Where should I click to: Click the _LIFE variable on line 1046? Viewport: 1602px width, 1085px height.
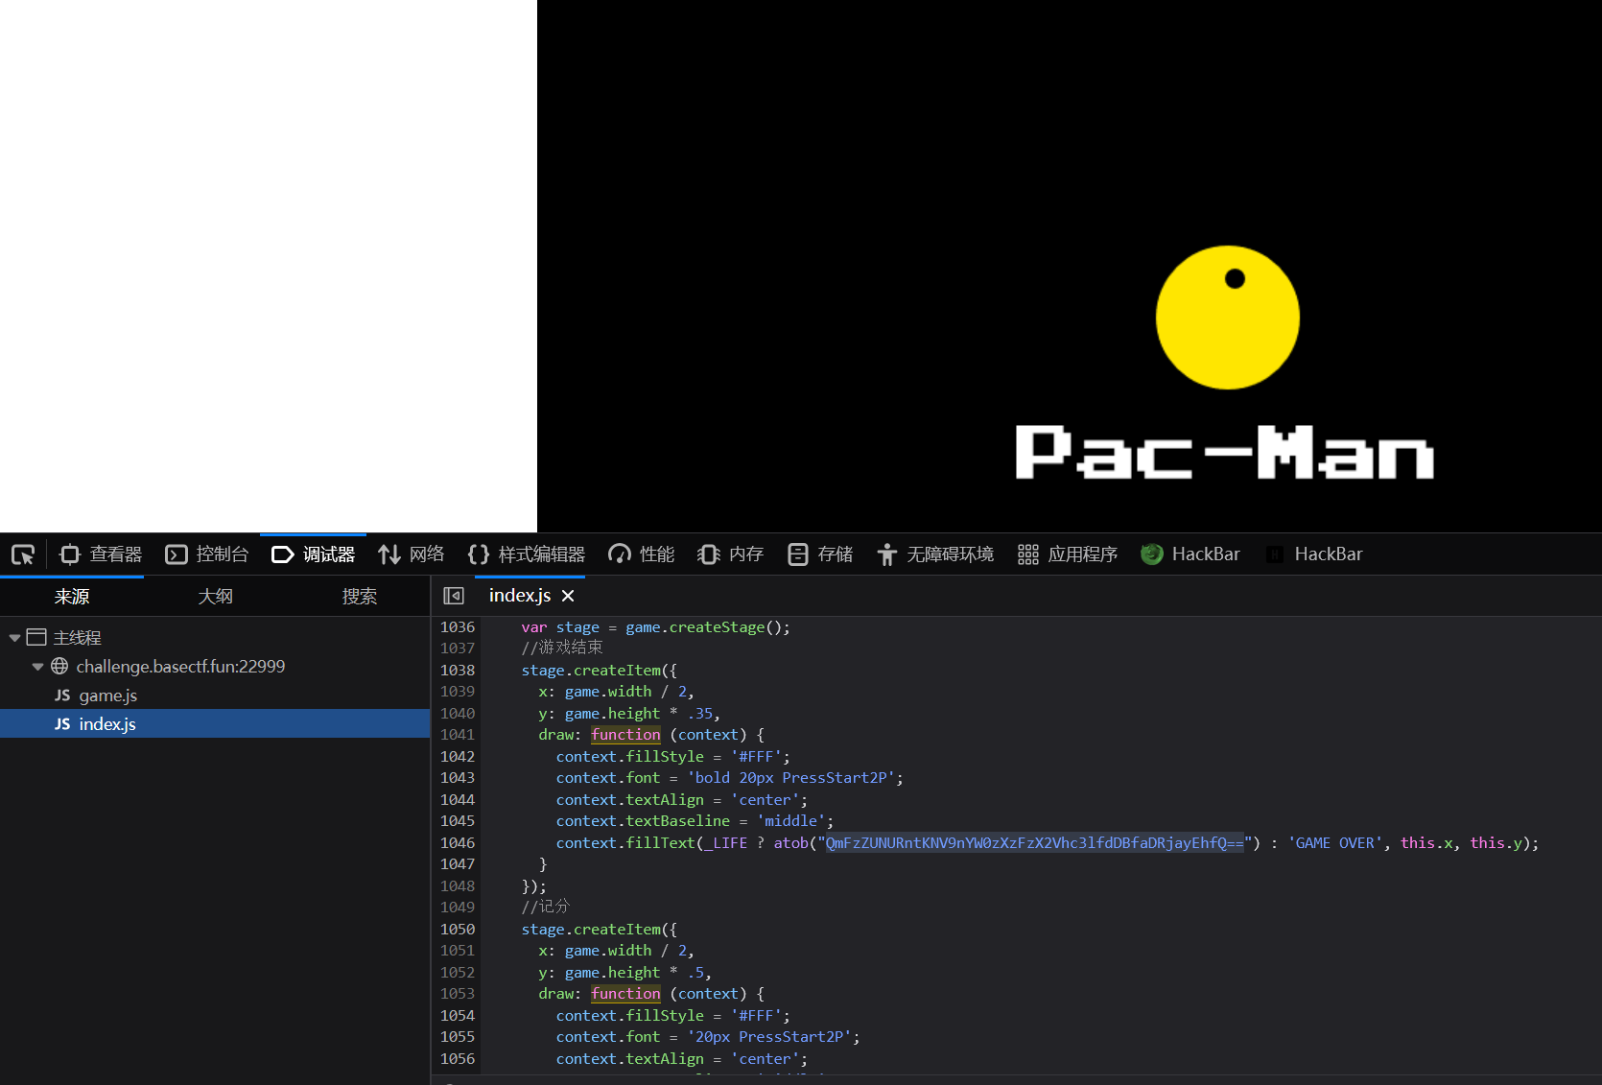726,843
